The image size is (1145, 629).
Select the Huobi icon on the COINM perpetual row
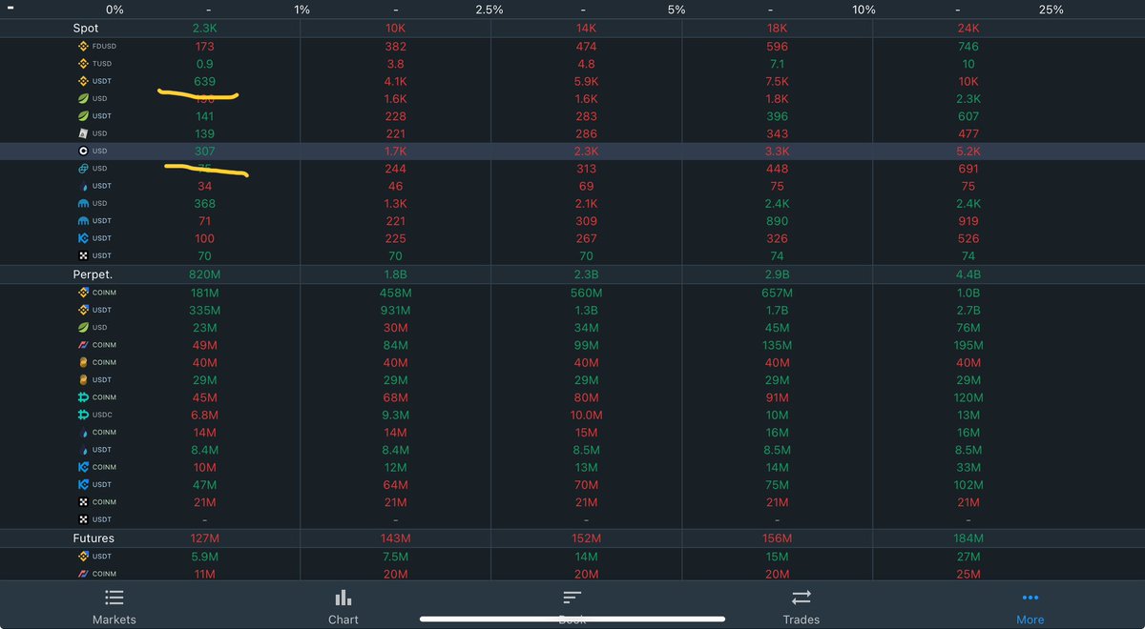coord(83,432)
